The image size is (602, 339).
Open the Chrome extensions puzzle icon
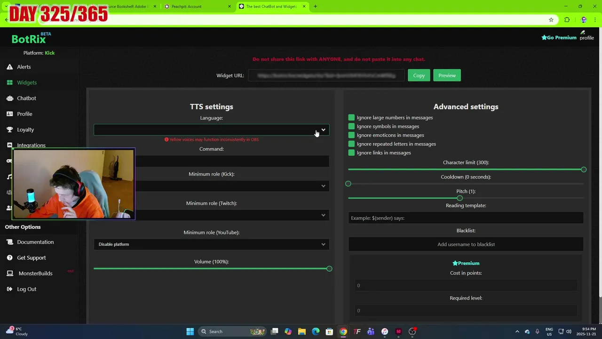click(567, 20)
